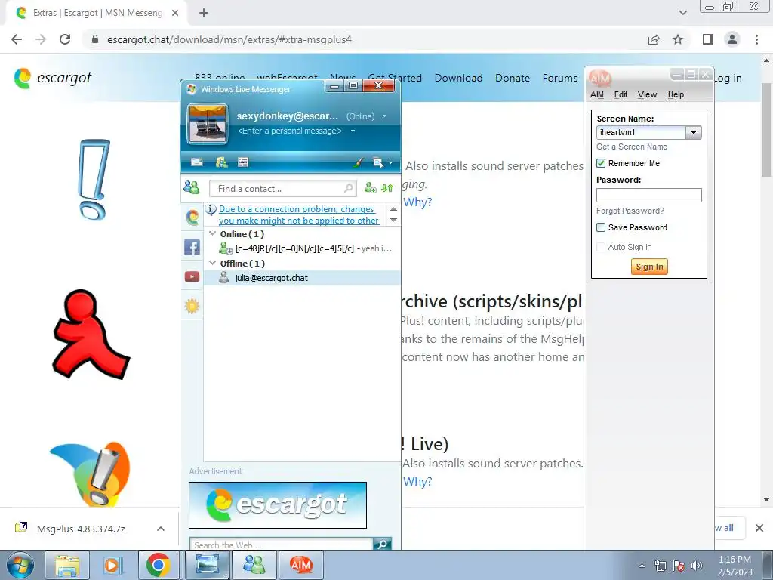This screenshot has height=580, width=773.
Task: Open Chrome's side panel icon
Action: click(x=708, y=39)
